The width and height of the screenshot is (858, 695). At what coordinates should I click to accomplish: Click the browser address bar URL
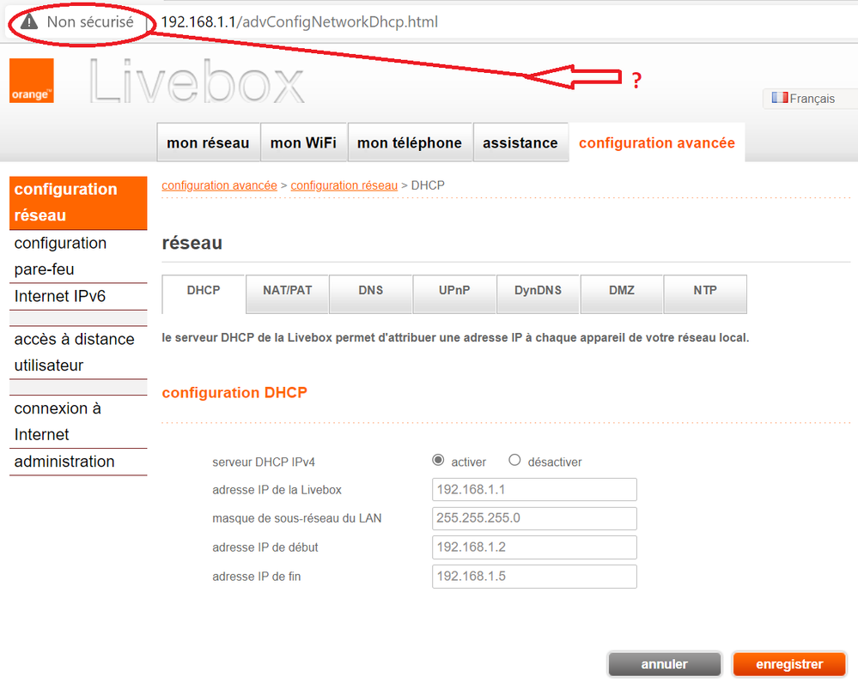pos(300,21)
